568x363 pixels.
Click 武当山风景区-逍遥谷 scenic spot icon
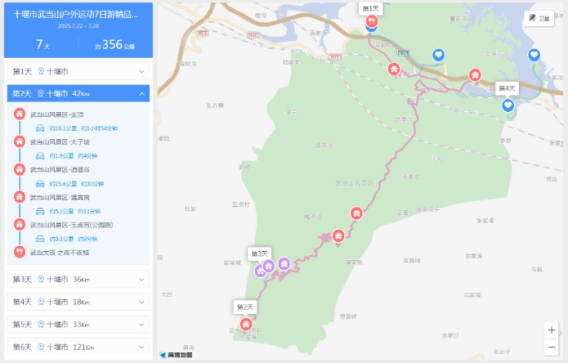(x=19, y=170)
